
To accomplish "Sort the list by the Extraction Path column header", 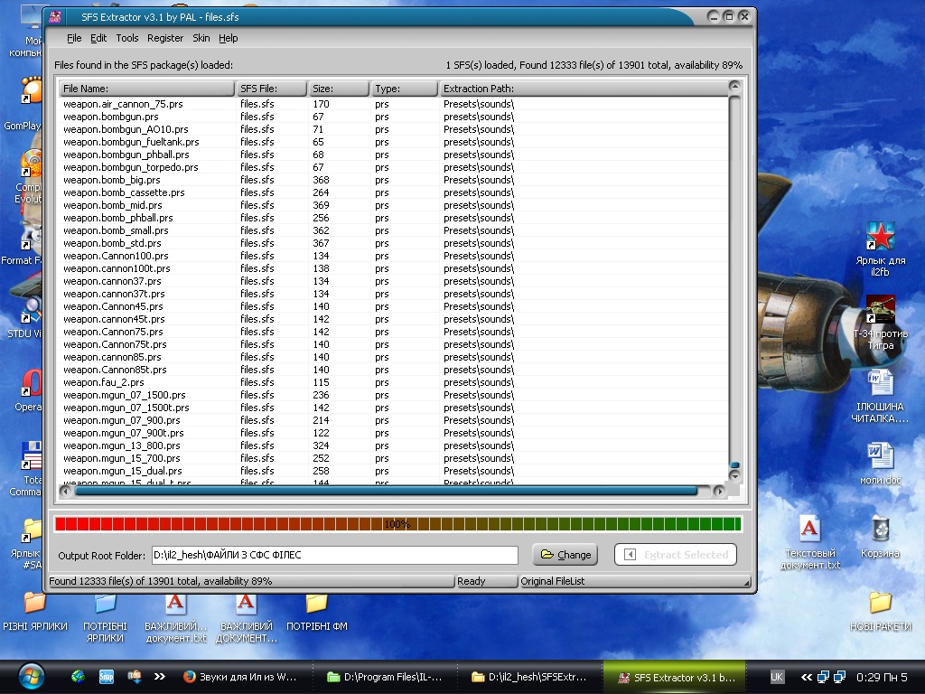I will click(x=584, y=89).
